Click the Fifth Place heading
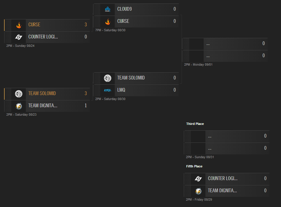Image resolution: width=281 pixels, height=207 pixels. click(x=194, y=166)
